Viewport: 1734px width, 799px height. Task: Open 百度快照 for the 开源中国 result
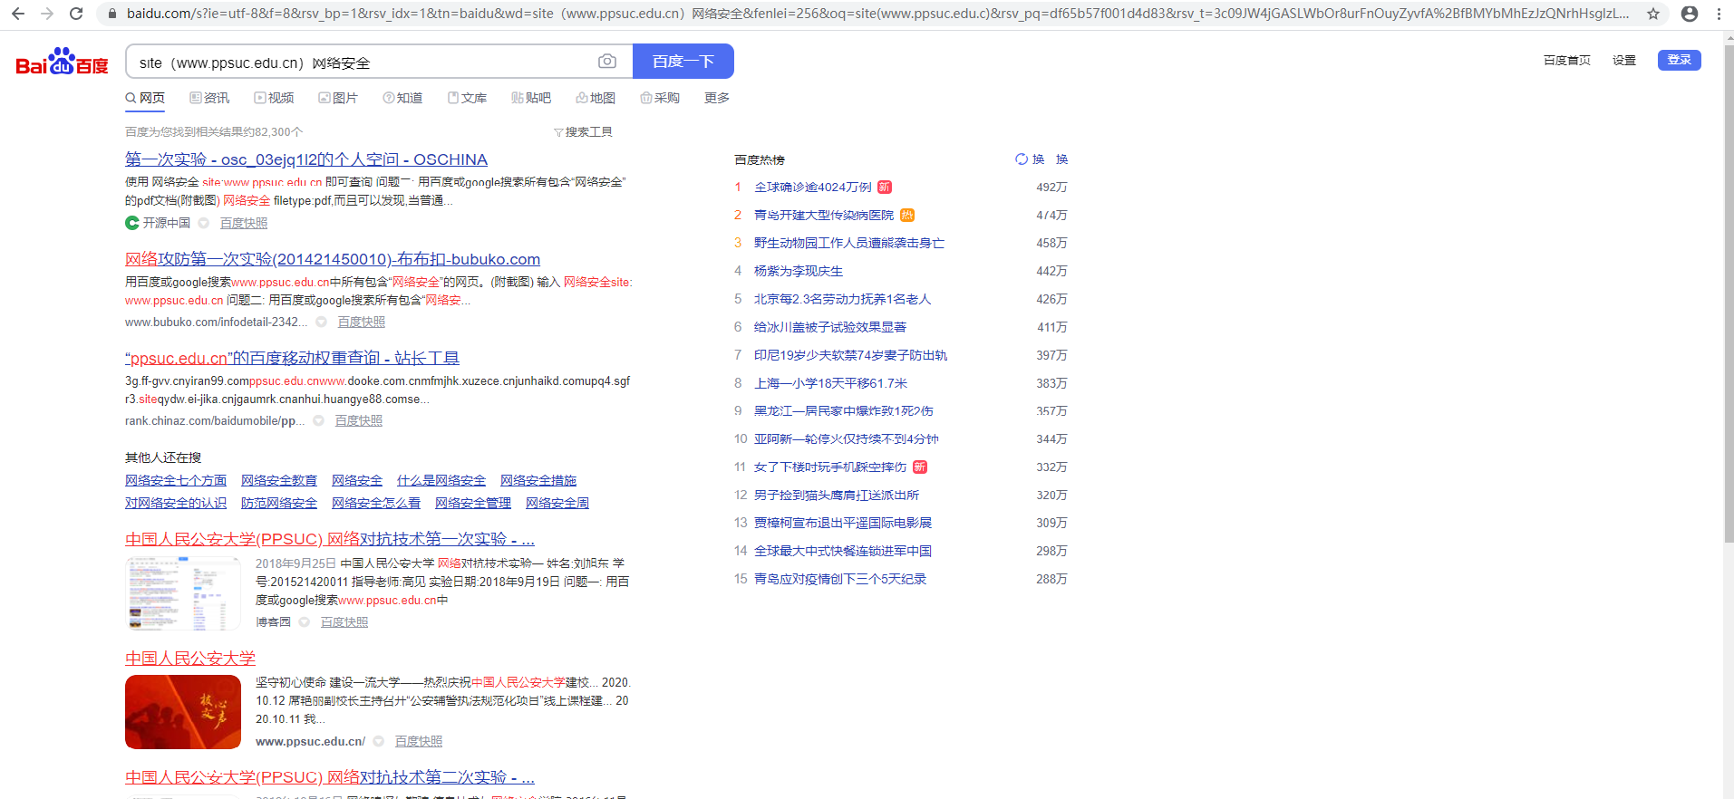click(244, 223)
